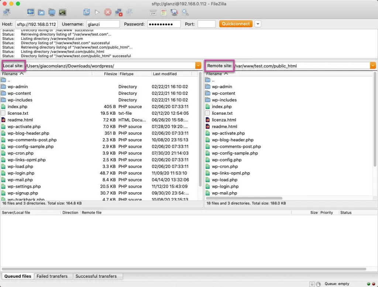Sort the local files by Filetype column
This screenshot has height=287, width=378.
click(x=135, y=74)
